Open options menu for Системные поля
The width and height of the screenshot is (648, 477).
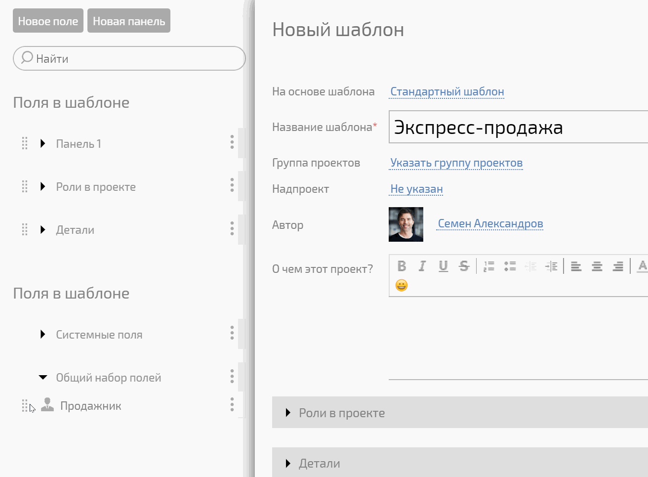(232, 333)
